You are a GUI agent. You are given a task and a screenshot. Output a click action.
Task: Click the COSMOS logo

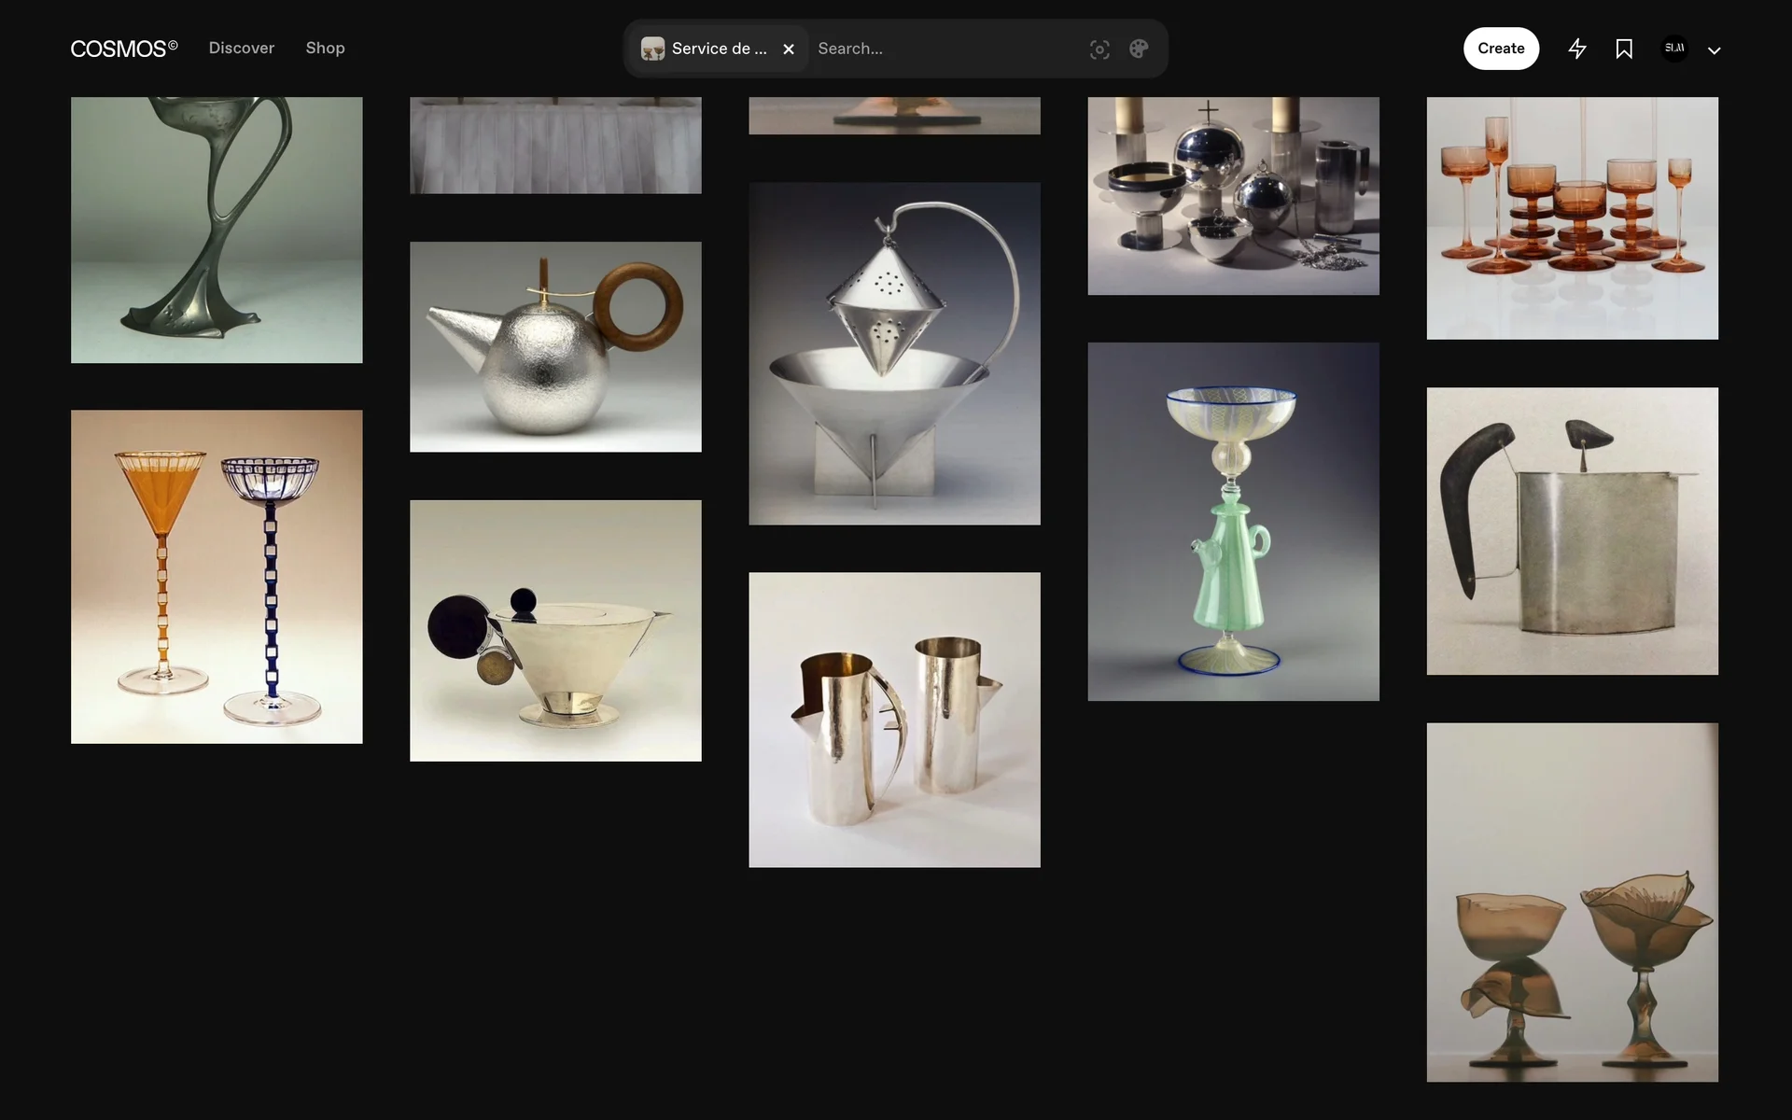pos(123,49)
